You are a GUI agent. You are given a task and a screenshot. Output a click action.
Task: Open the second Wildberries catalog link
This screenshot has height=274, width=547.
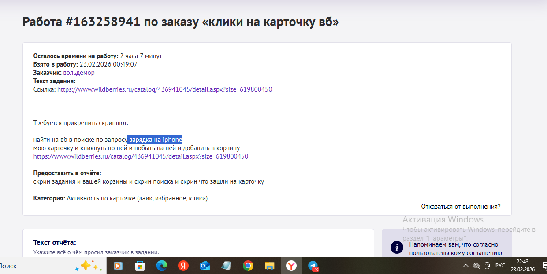141,156
